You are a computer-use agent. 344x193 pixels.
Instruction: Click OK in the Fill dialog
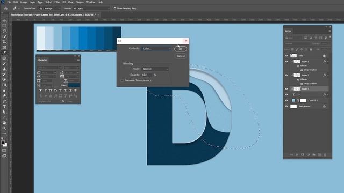181,49
